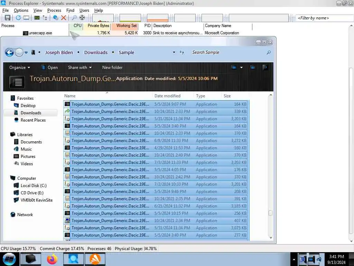Open the address bar history dropdown
Screen dimensions: 354x266
[x=174, y=52]
